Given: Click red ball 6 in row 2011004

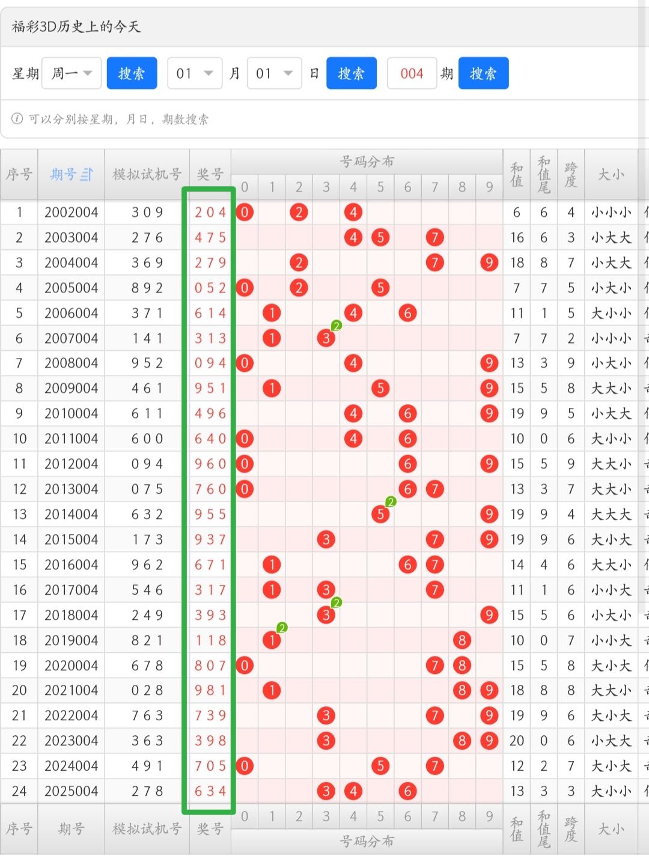Looking at the screenshot, I should 407,439.
